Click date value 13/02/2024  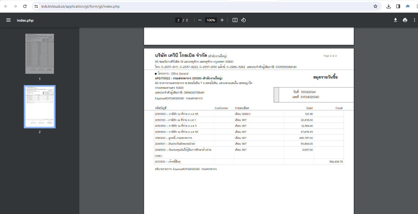pyautogui.click(x=308, y=92)
